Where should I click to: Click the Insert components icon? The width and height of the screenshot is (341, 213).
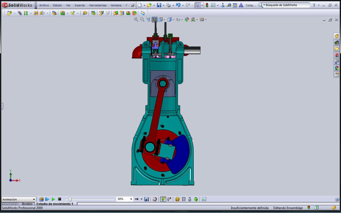(x=10, y=13)
